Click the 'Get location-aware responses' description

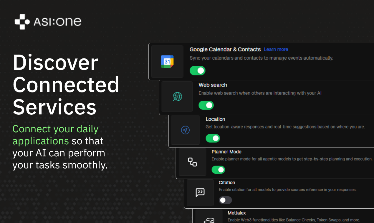[285, 127]
